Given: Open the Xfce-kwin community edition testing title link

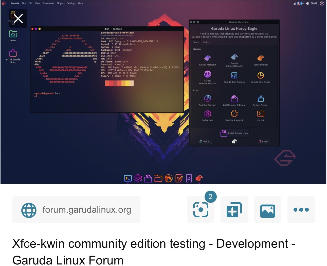Looking at the screenshot, I should point(154,252).
